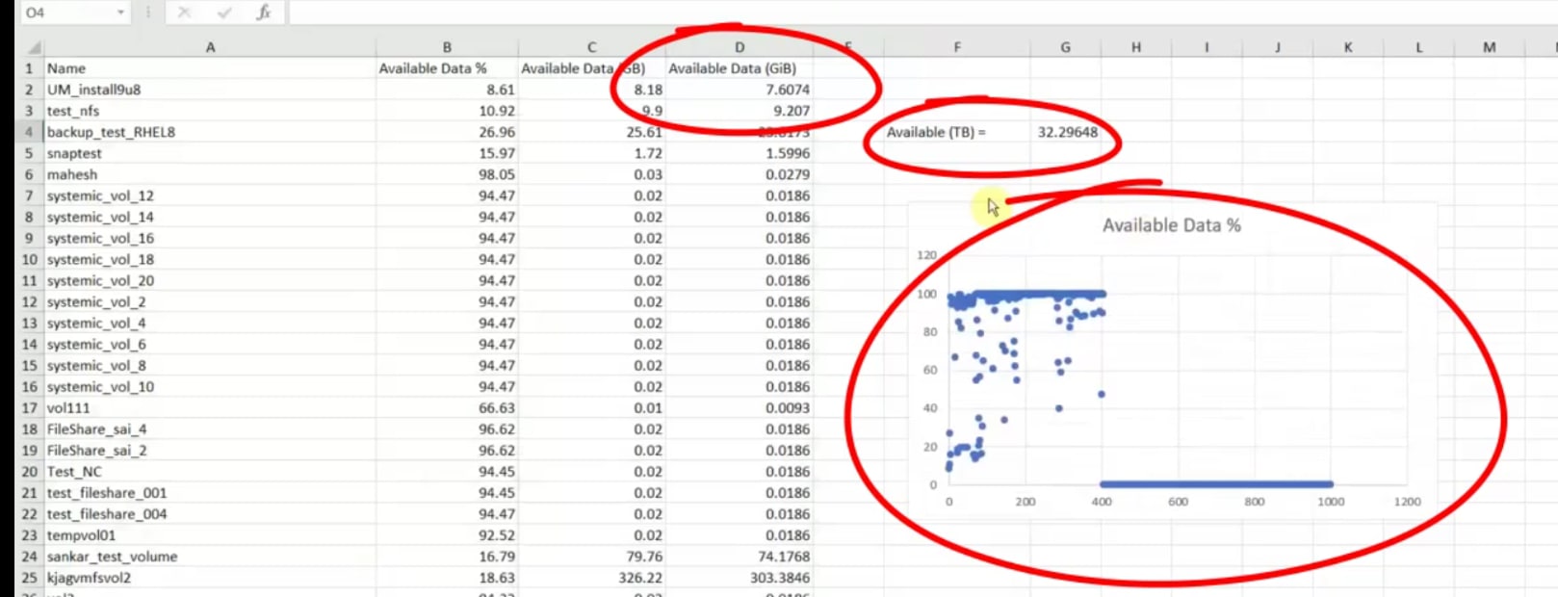Click the Cancel X icon in formula bar

(x=184, y=13)
